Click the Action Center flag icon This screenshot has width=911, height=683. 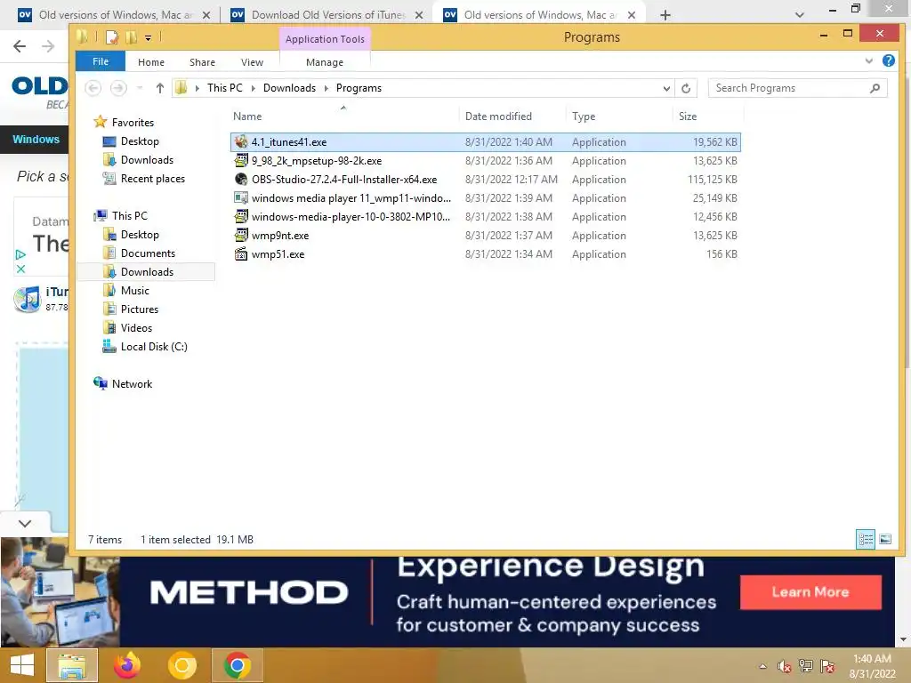click(x=827, y=666)
